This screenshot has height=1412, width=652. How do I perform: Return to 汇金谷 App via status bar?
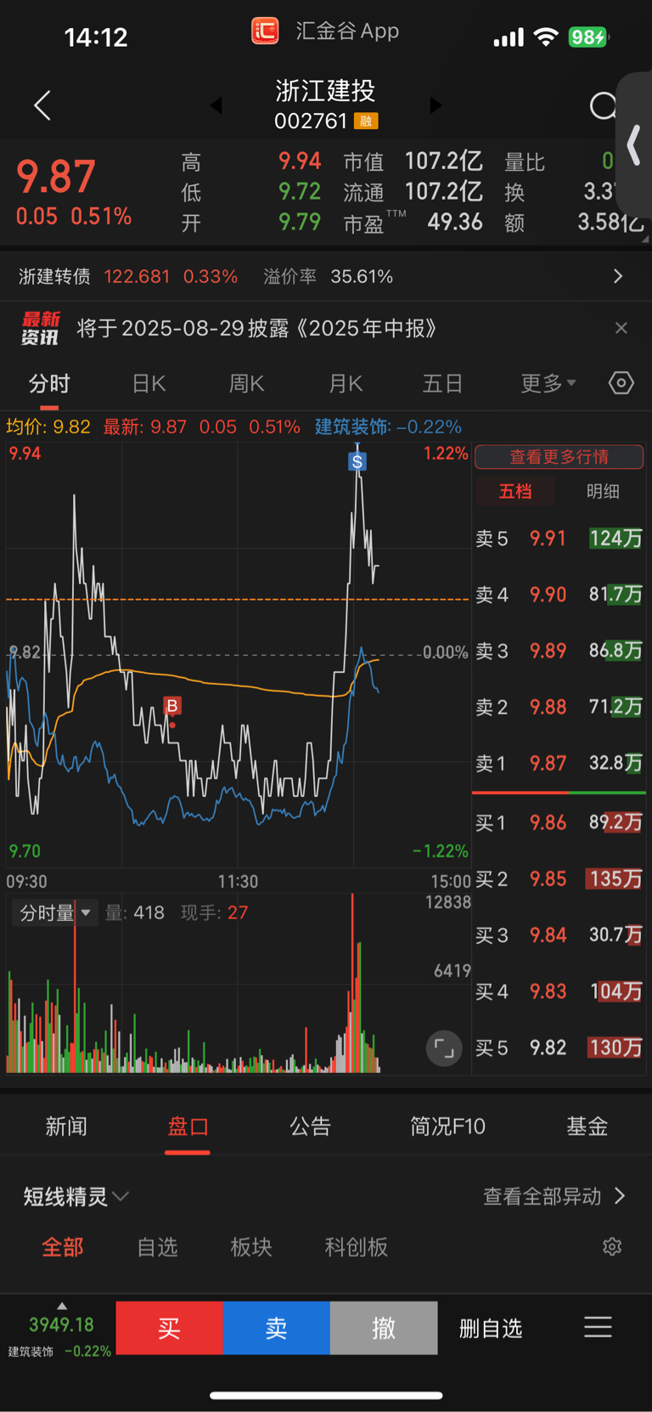click(325, 31)
